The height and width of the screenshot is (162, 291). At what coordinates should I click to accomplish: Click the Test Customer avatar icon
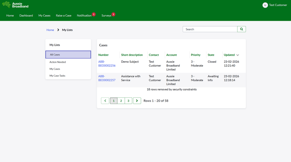click(265, 5)
